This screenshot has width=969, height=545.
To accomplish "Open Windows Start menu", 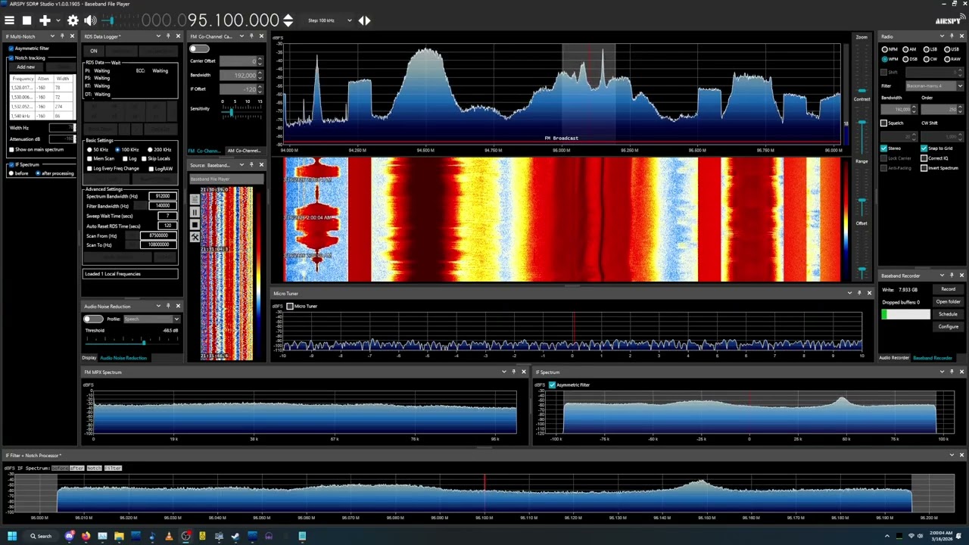I will [12, 536].
